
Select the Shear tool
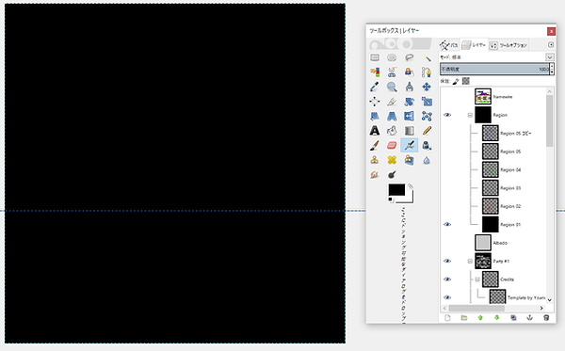(375, 117)
